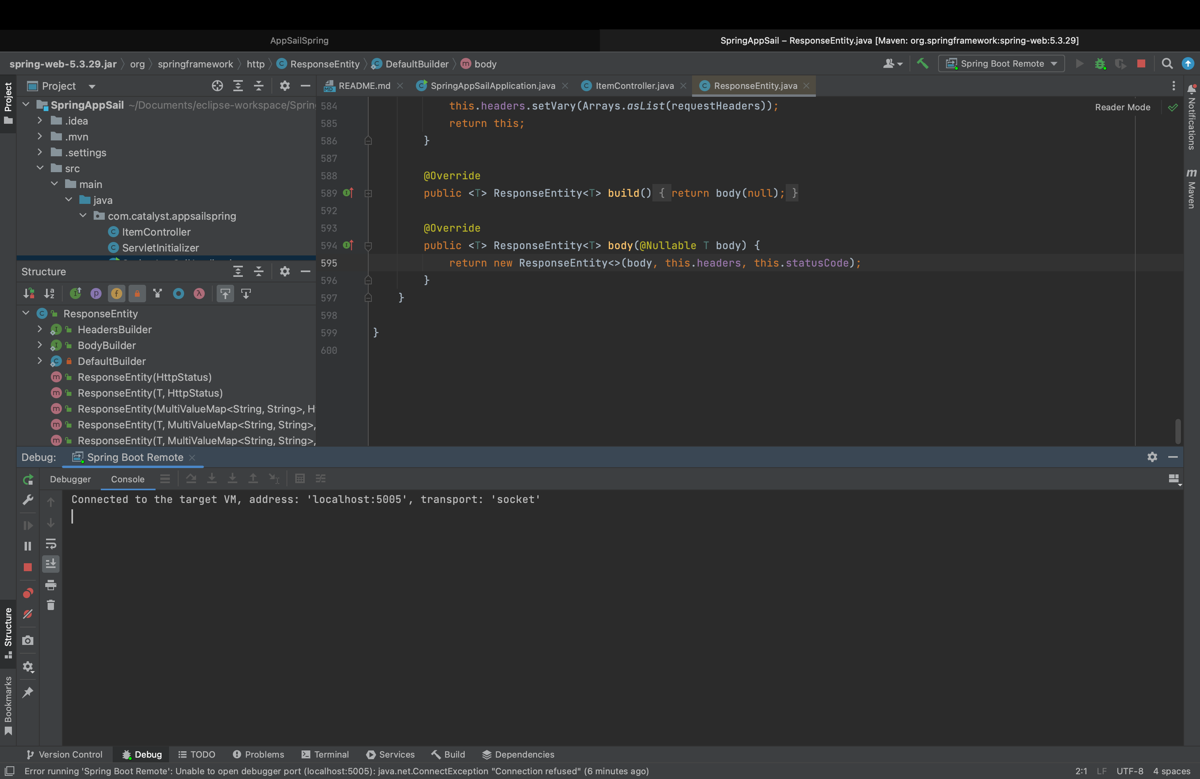Open Project panel gear options
The width and height of the screenshot is (1200, 779).
(x=285, y=86)
